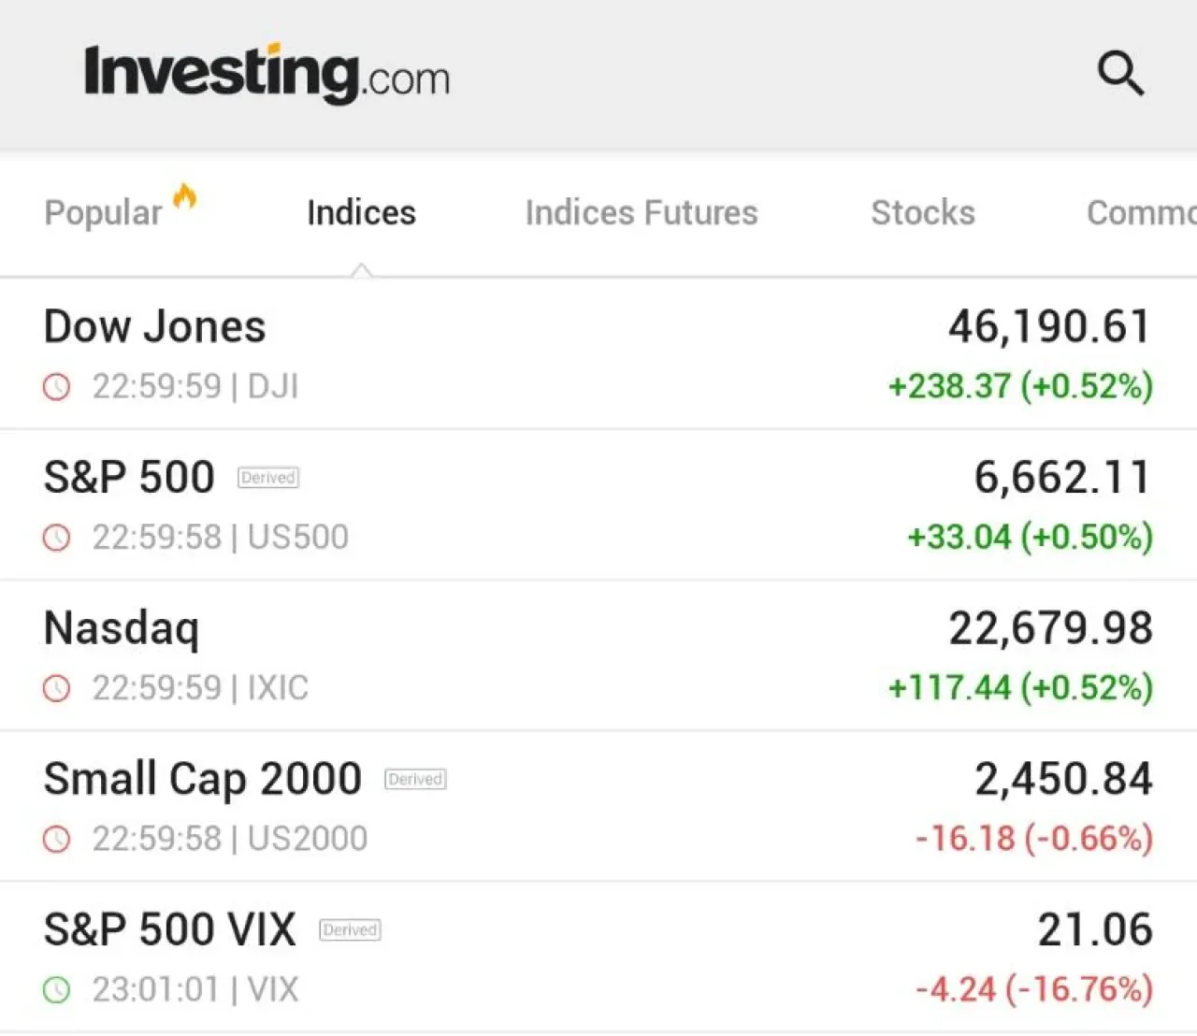The width and height of the screenshot is (1197, 1036).
Task: Open the search magnifier icon
Action: [x=1120, y=73]
